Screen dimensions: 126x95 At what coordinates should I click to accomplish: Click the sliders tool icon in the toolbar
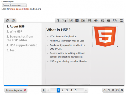coord(102,21)
